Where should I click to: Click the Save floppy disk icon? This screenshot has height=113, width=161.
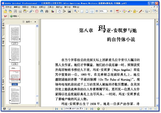15,11
